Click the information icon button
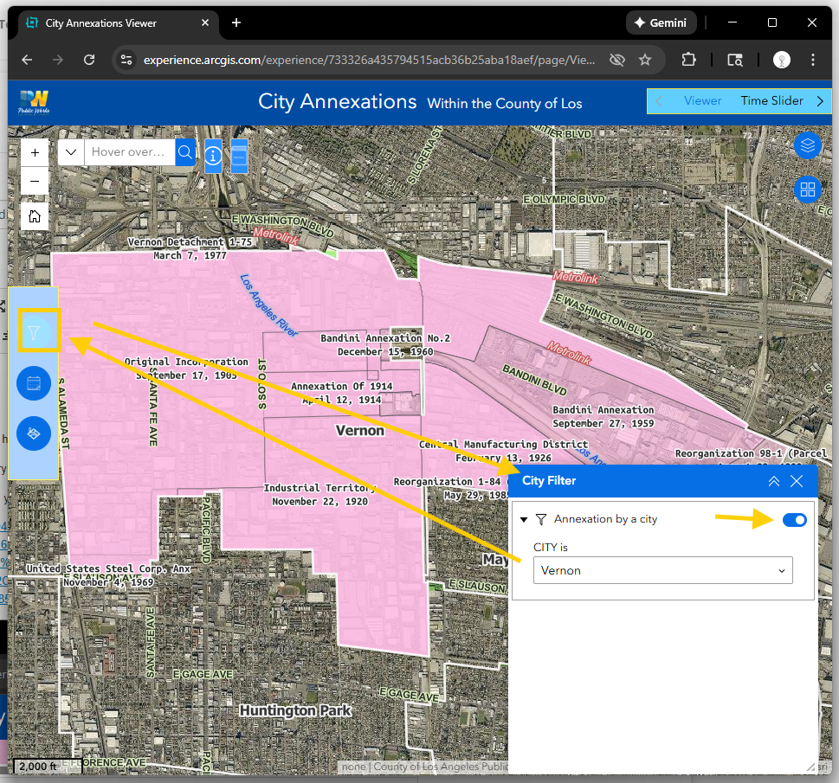The image size is (839, 783). [x=213, y=157]
